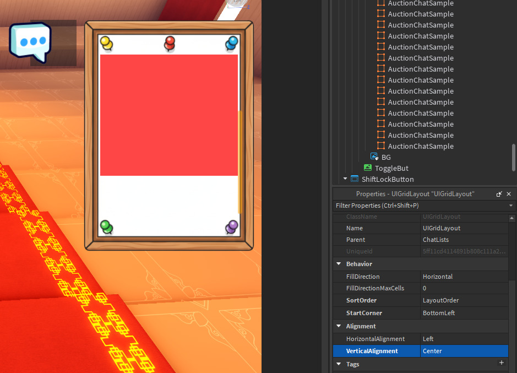Image resolution: width=517 pixels, height=373 pixels.
Task: Click the ToggleBut ImageButton icon
Action: point(367,168)
